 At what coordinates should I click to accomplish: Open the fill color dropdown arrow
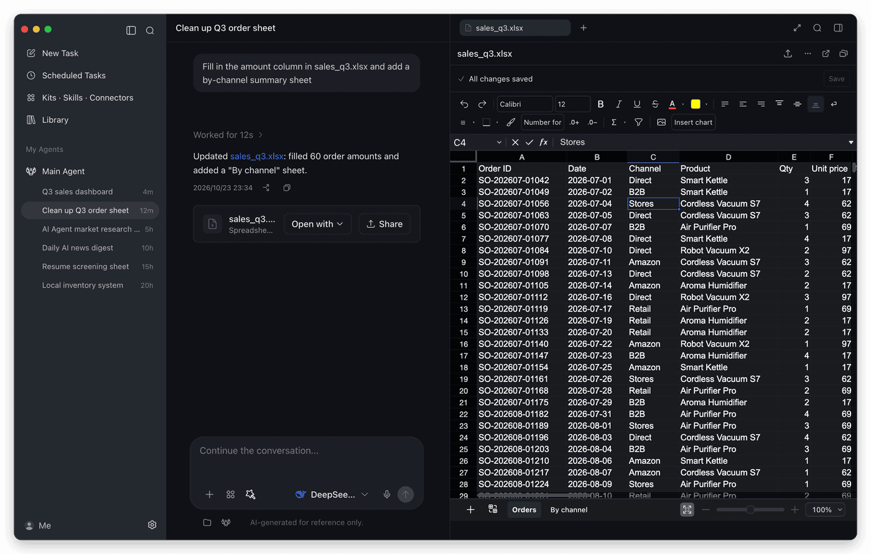tap(706, 104)
